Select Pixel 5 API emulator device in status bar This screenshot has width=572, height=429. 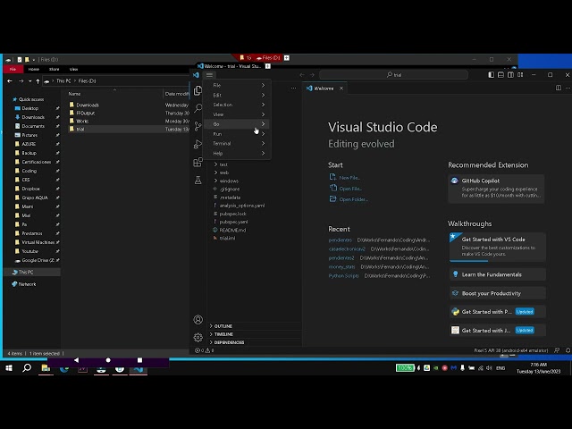510,350
